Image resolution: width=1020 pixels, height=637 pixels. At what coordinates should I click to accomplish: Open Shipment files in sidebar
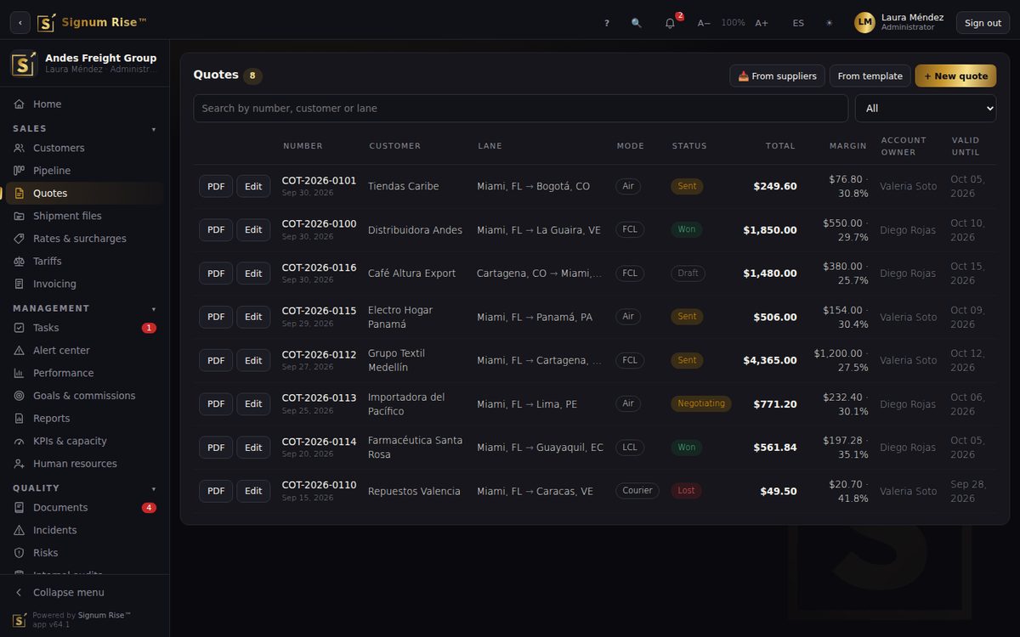point(84,216)
